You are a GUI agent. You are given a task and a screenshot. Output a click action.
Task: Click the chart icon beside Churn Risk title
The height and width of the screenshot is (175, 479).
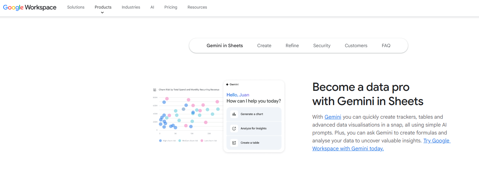pyautogui.click(x=155, y=90)
